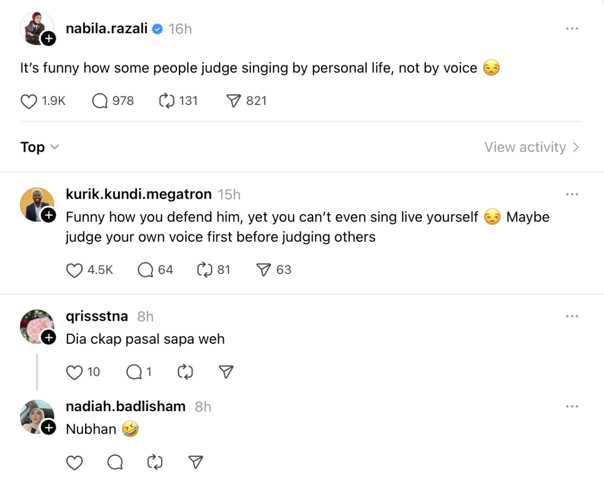Open kurik.kundi.megatron's profile username
This screenshot has height=480, width=604.
(x=139, y=194)
